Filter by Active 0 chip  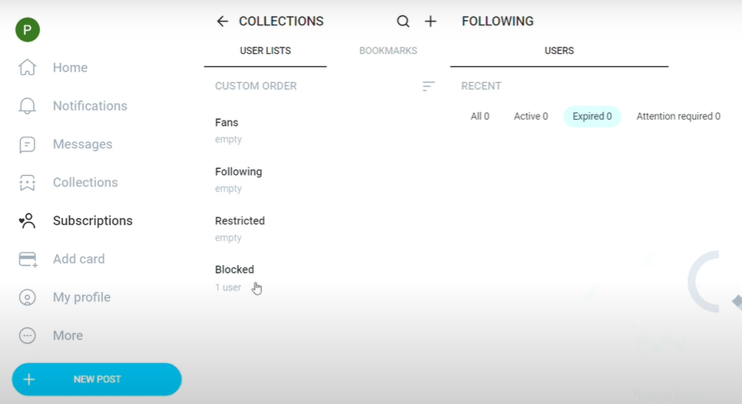tap(531, 117)
